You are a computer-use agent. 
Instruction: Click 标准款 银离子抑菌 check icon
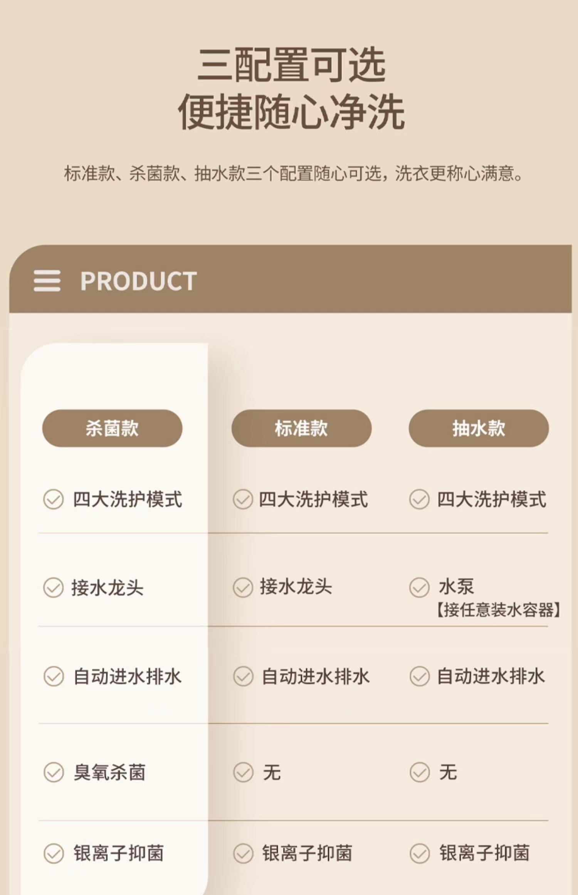coord(243,853)
